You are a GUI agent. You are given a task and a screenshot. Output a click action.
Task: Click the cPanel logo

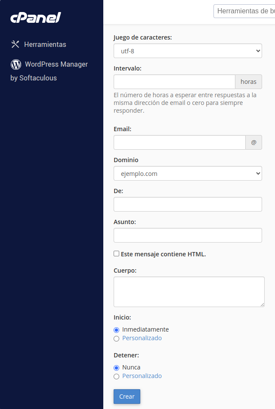[x=35, y=18]
